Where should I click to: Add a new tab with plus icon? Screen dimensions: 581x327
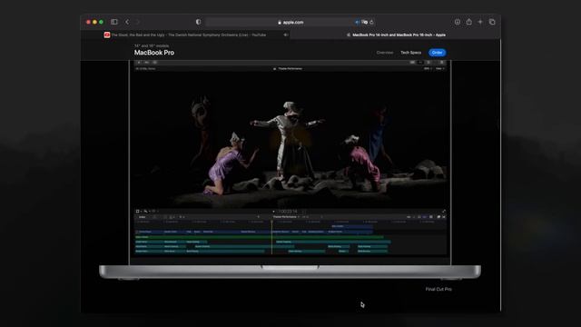click(480, 22)
